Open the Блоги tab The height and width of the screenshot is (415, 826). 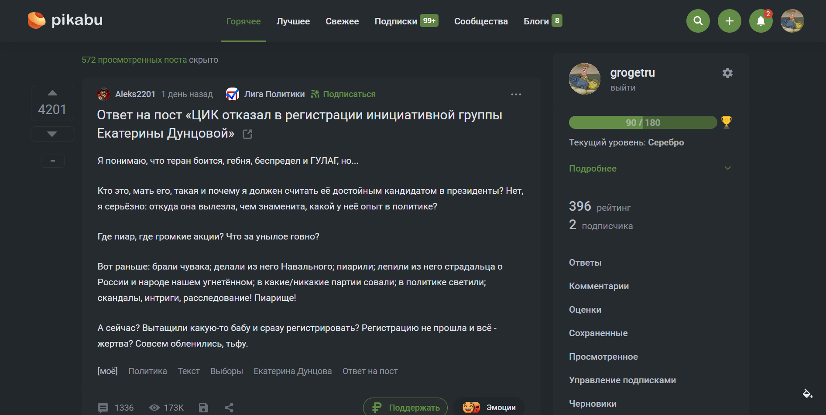tap(536, 21)
